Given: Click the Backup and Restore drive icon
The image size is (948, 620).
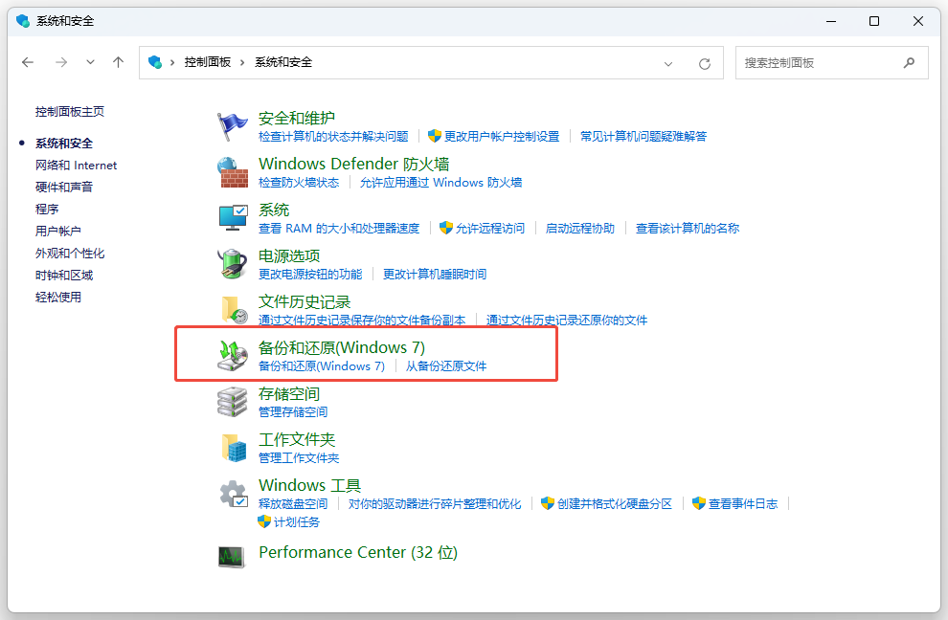Looking at the screenshot, I should point(233,356).
